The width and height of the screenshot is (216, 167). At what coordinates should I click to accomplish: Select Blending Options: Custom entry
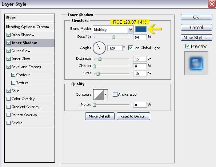pos(29,27)
